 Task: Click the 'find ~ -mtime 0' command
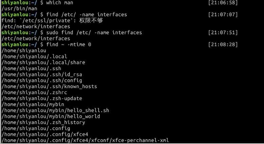point(69,44)
